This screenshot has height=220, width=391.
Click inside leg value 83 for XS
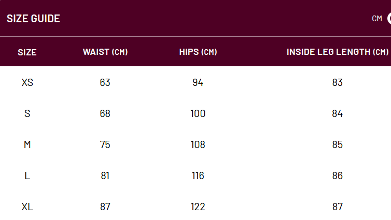click(x=338, y=82)
